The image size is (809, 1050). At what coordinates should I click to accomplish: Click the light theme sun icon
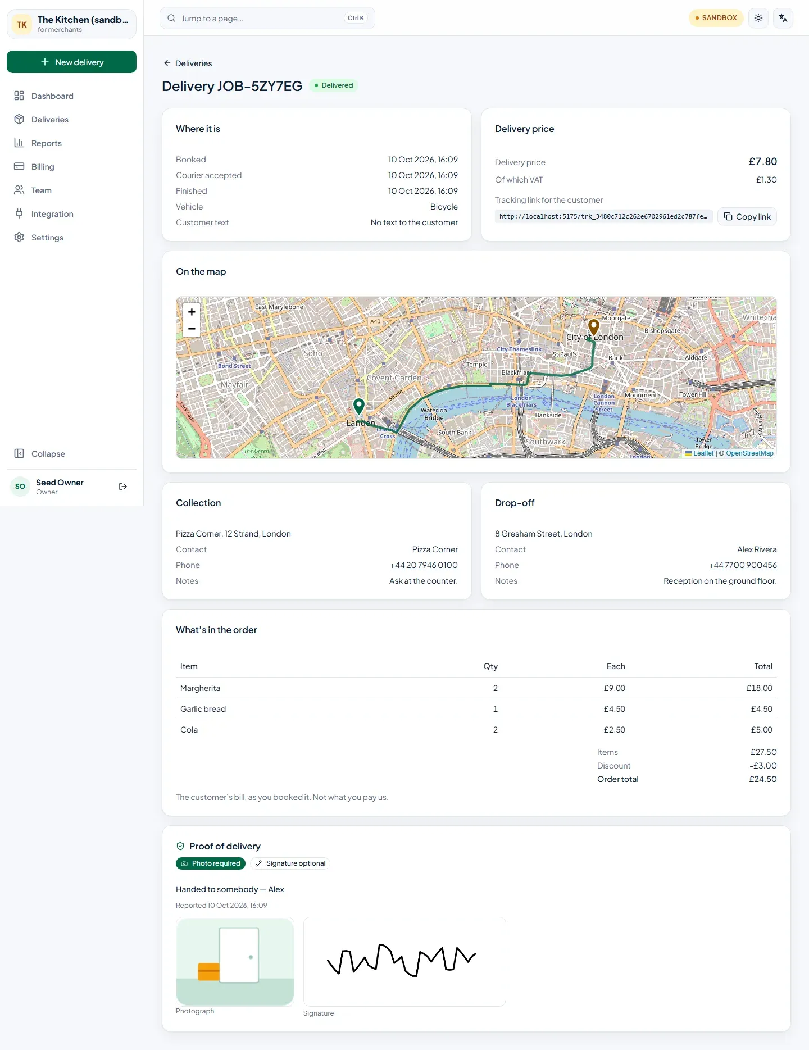pyautogui.click(x=758, y=18)
